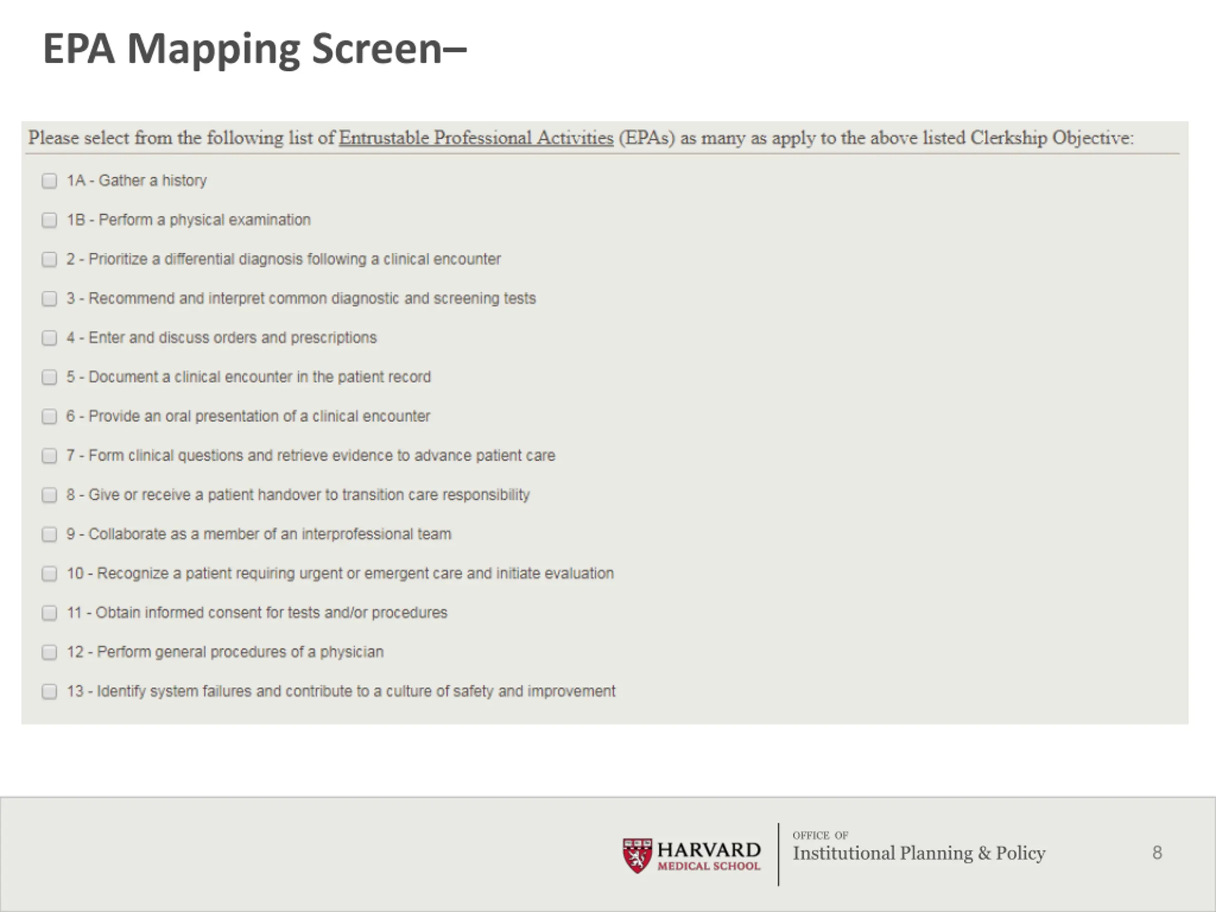Tick 1B Perform a physical examination box

coord(49,220)
